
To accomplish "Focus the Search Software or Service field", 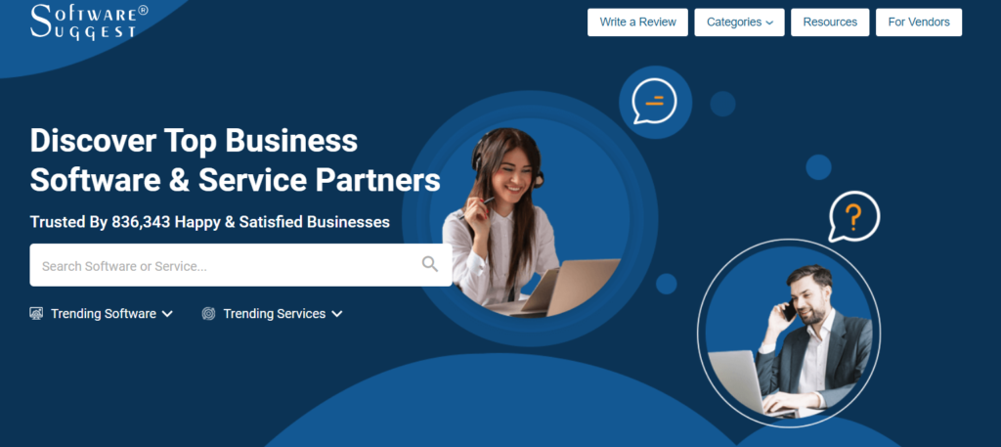I will click(240, 265).
